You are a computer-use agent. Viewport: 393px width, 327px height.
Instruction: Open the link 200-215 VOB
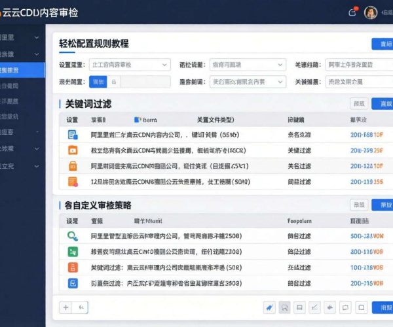[x=367, y=283]
